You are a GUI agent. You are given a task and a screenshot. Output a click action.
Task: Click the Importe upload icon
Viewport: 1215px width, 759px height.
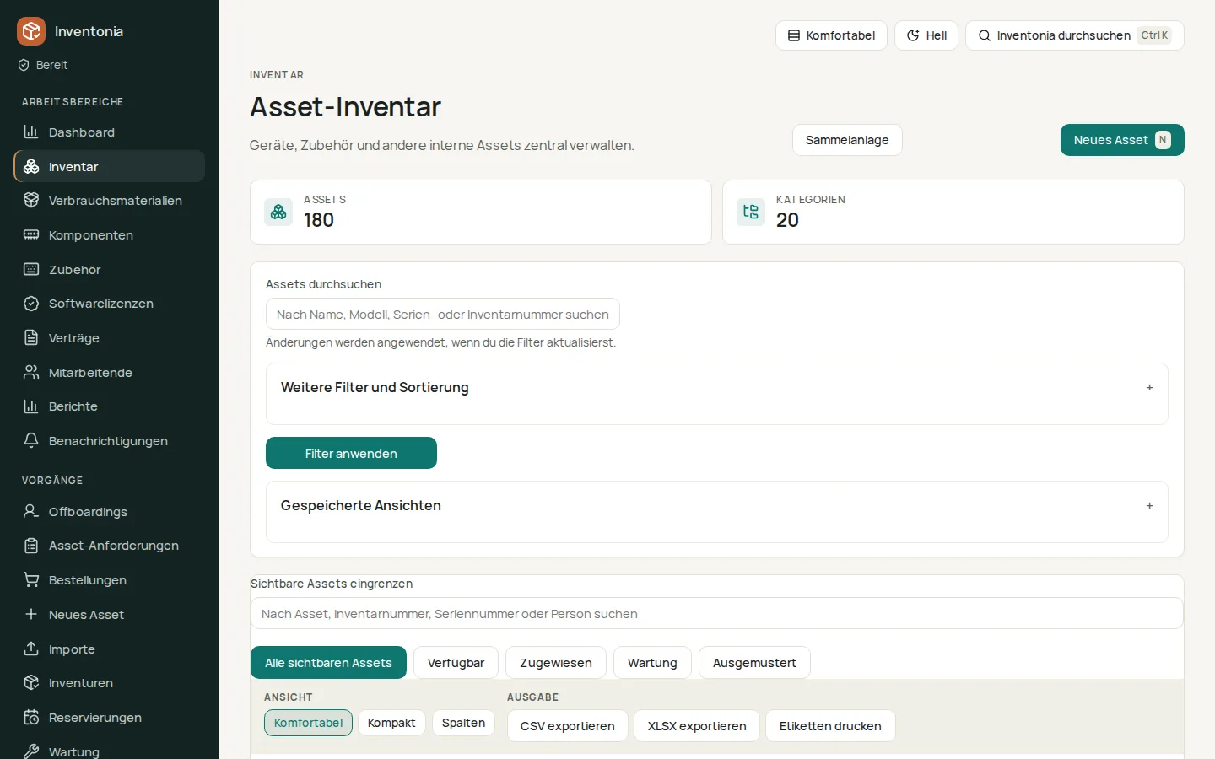click(31, 649)
